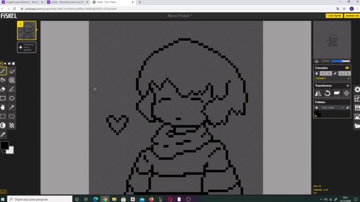The width and height of the screenshot is (360, 202).
Task: Click the Windows taskbar search box
Action: 40,199
